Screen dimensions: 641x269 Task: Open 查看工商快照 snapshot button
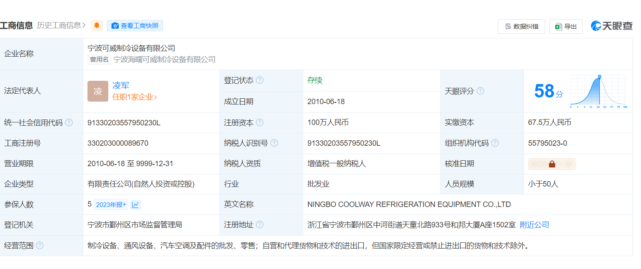coord(135,25)
